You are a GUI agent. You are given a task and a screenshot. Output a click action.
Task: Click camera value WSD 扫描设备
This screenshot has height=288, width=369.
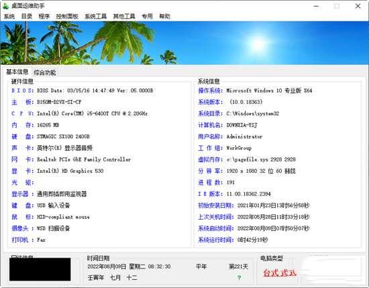point(54,228)
